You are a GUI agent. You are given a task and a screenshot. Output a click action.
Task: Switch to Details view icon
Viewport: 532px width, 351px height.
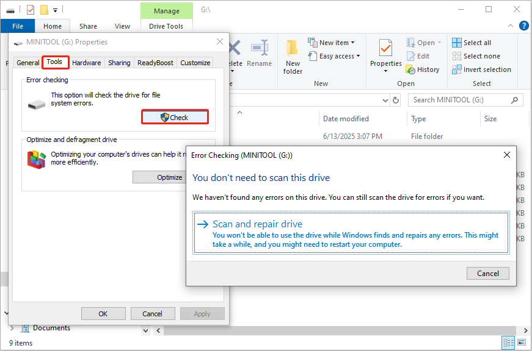coord(509,343)
